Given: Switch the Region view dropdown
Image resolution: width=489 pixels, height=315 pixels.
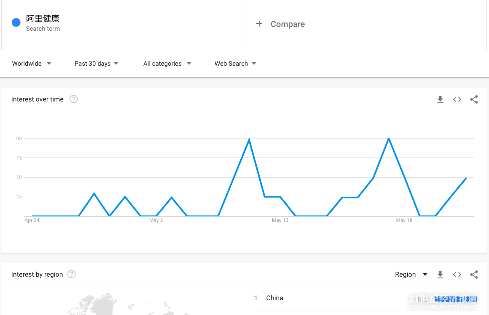Looking at the screenshot, I should point(411,275).
